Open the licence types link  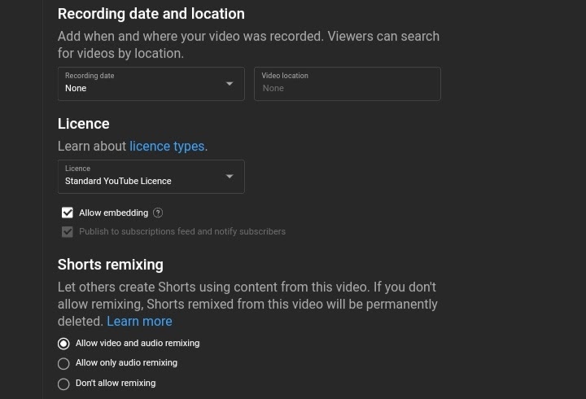click(x=167, y=147)
